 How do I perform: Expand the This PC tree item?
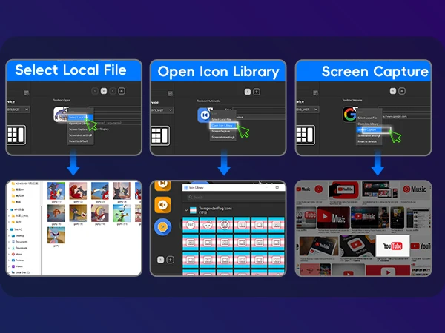pyautogui.click(x=8, y=229)
